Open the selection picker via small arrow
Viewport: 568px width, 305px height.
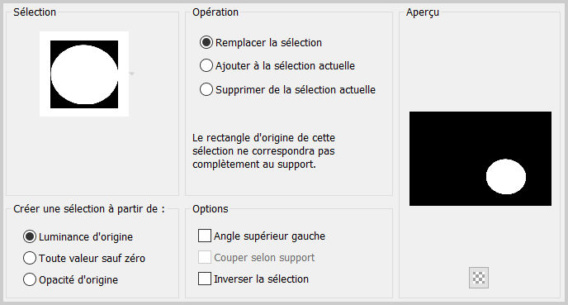coord(132,74)
